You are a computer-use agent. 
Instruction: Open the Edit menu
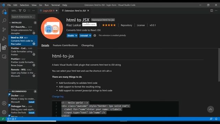coord(15,5)
